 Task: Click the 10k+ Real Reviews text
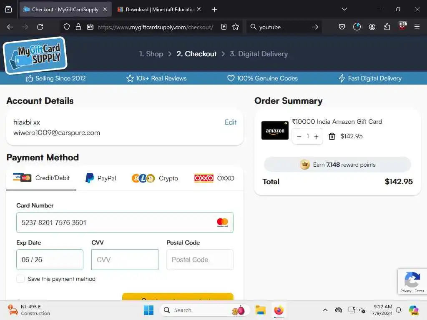(161, 78)
